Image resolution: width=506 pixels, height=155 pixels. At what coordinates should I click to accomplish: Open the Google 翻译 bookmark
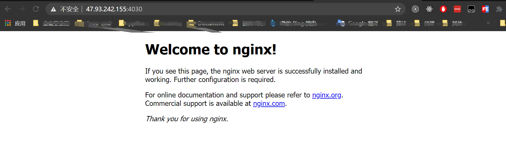(357, 23)
